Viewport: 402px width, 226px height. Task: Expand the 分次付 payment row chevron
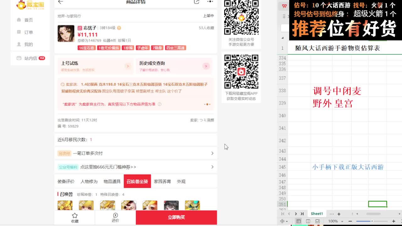[213, 153]
